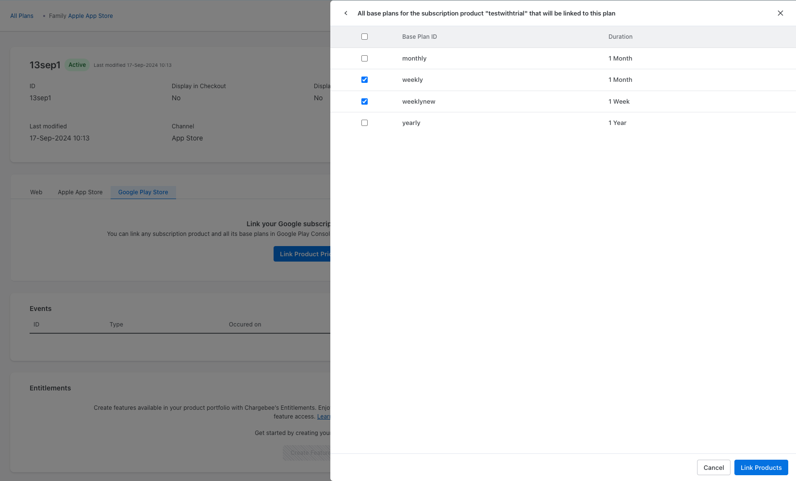Click the Link Products button
Viewport: 796px width, 481px height.
[x=761, y=467]
